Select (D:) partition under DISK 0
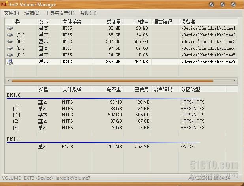 (x=16, y=115)
